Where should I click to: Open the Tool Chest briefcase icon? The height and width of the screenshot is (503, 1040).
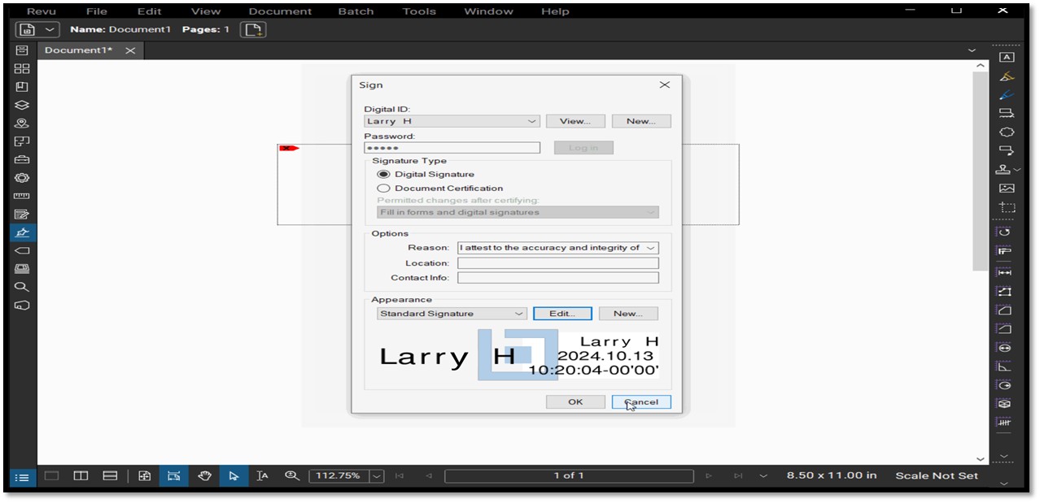[22, 159]
